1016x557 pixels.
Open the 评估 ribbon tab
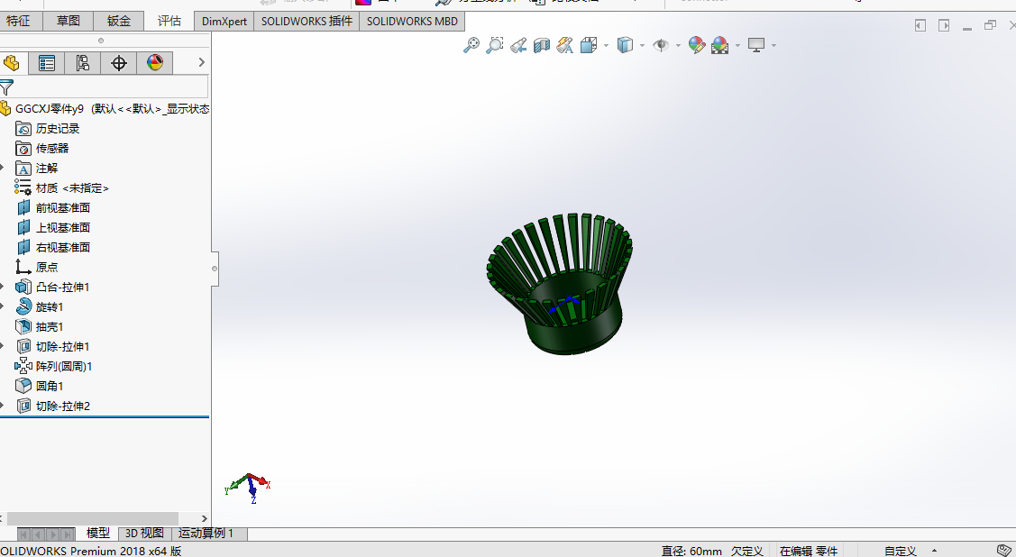[169, 21]
